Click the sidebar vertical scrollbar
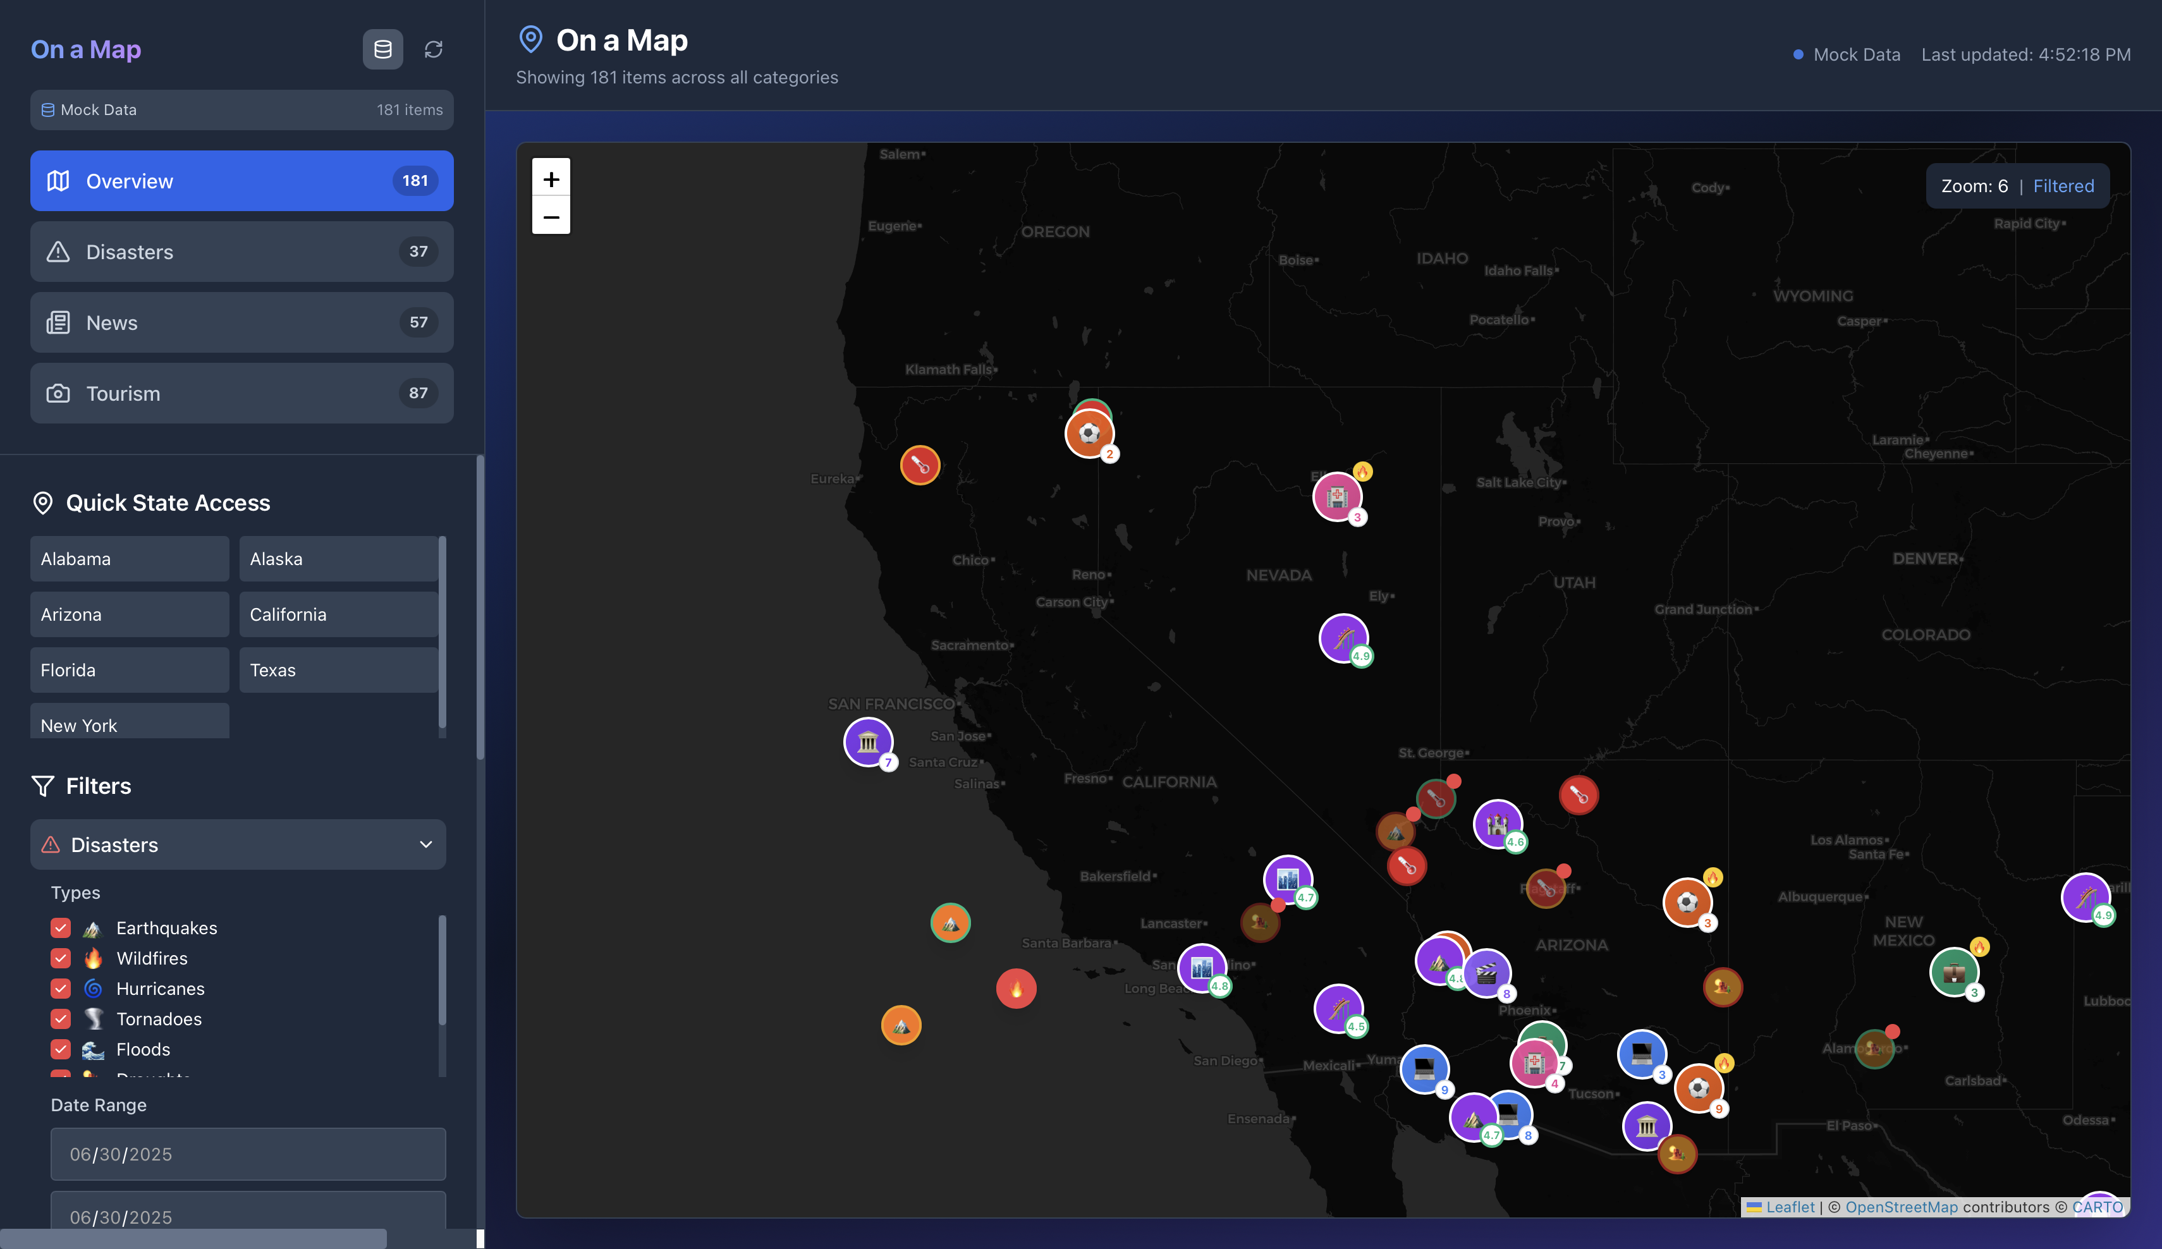Image resolution: width=2162 pixels, height=1249 pixels. [x=480, y=607]
